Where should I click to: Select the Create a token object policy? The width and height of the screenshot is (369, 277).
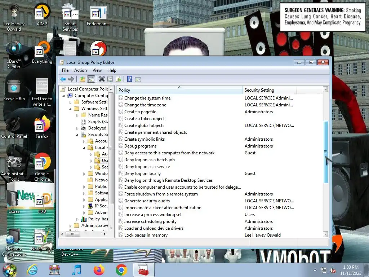pyautogui.click(x=144, y=119)
